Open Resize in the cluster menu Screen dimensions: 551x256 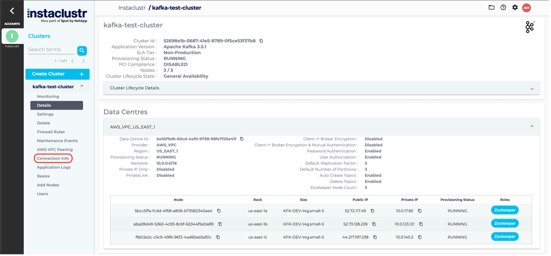click(x=43, y=176)
